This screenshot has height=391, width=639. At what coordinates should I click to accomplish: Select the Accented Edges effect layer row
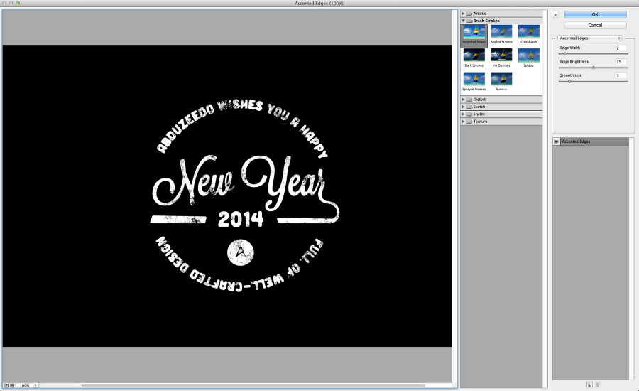point(591,141)
